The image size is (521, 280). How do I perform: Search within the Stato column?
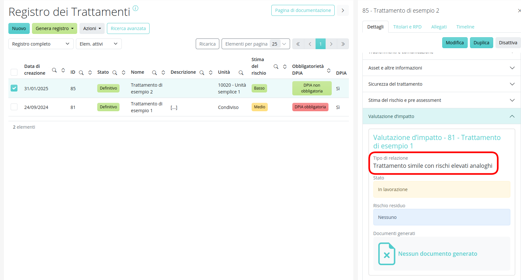(115, 72)
